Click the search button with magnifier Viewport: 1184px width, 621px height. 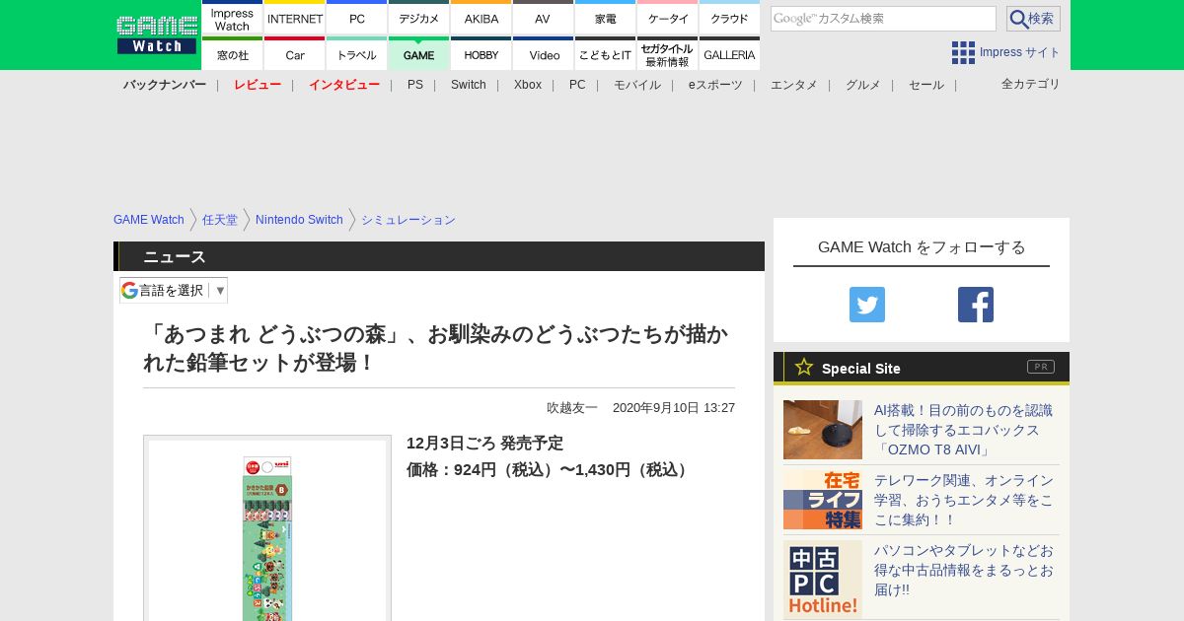tap(1033, 19)
